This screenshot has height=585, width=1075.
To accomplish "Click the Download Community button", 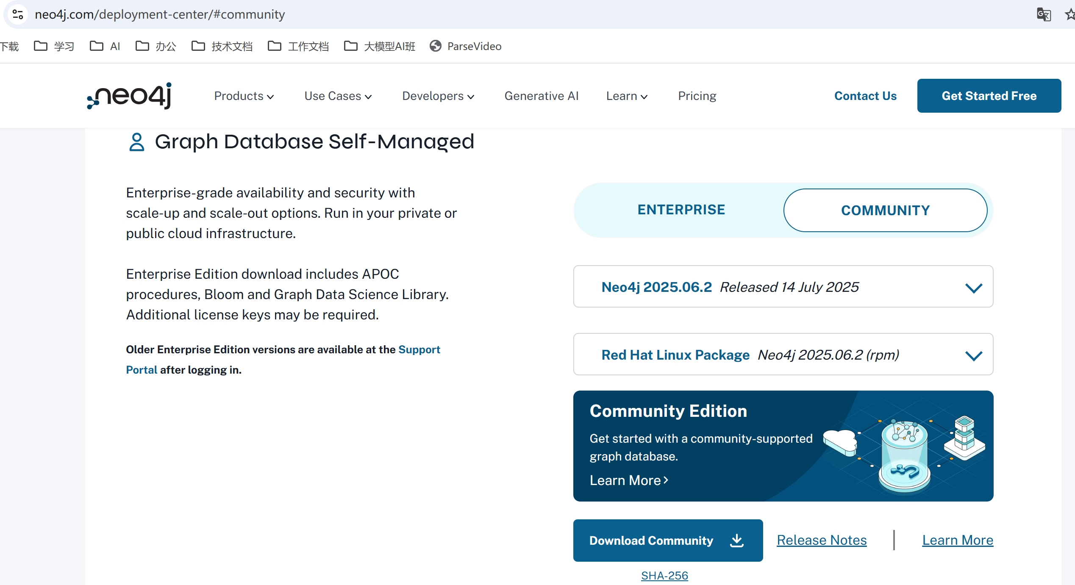I will (x=667, y=541).
